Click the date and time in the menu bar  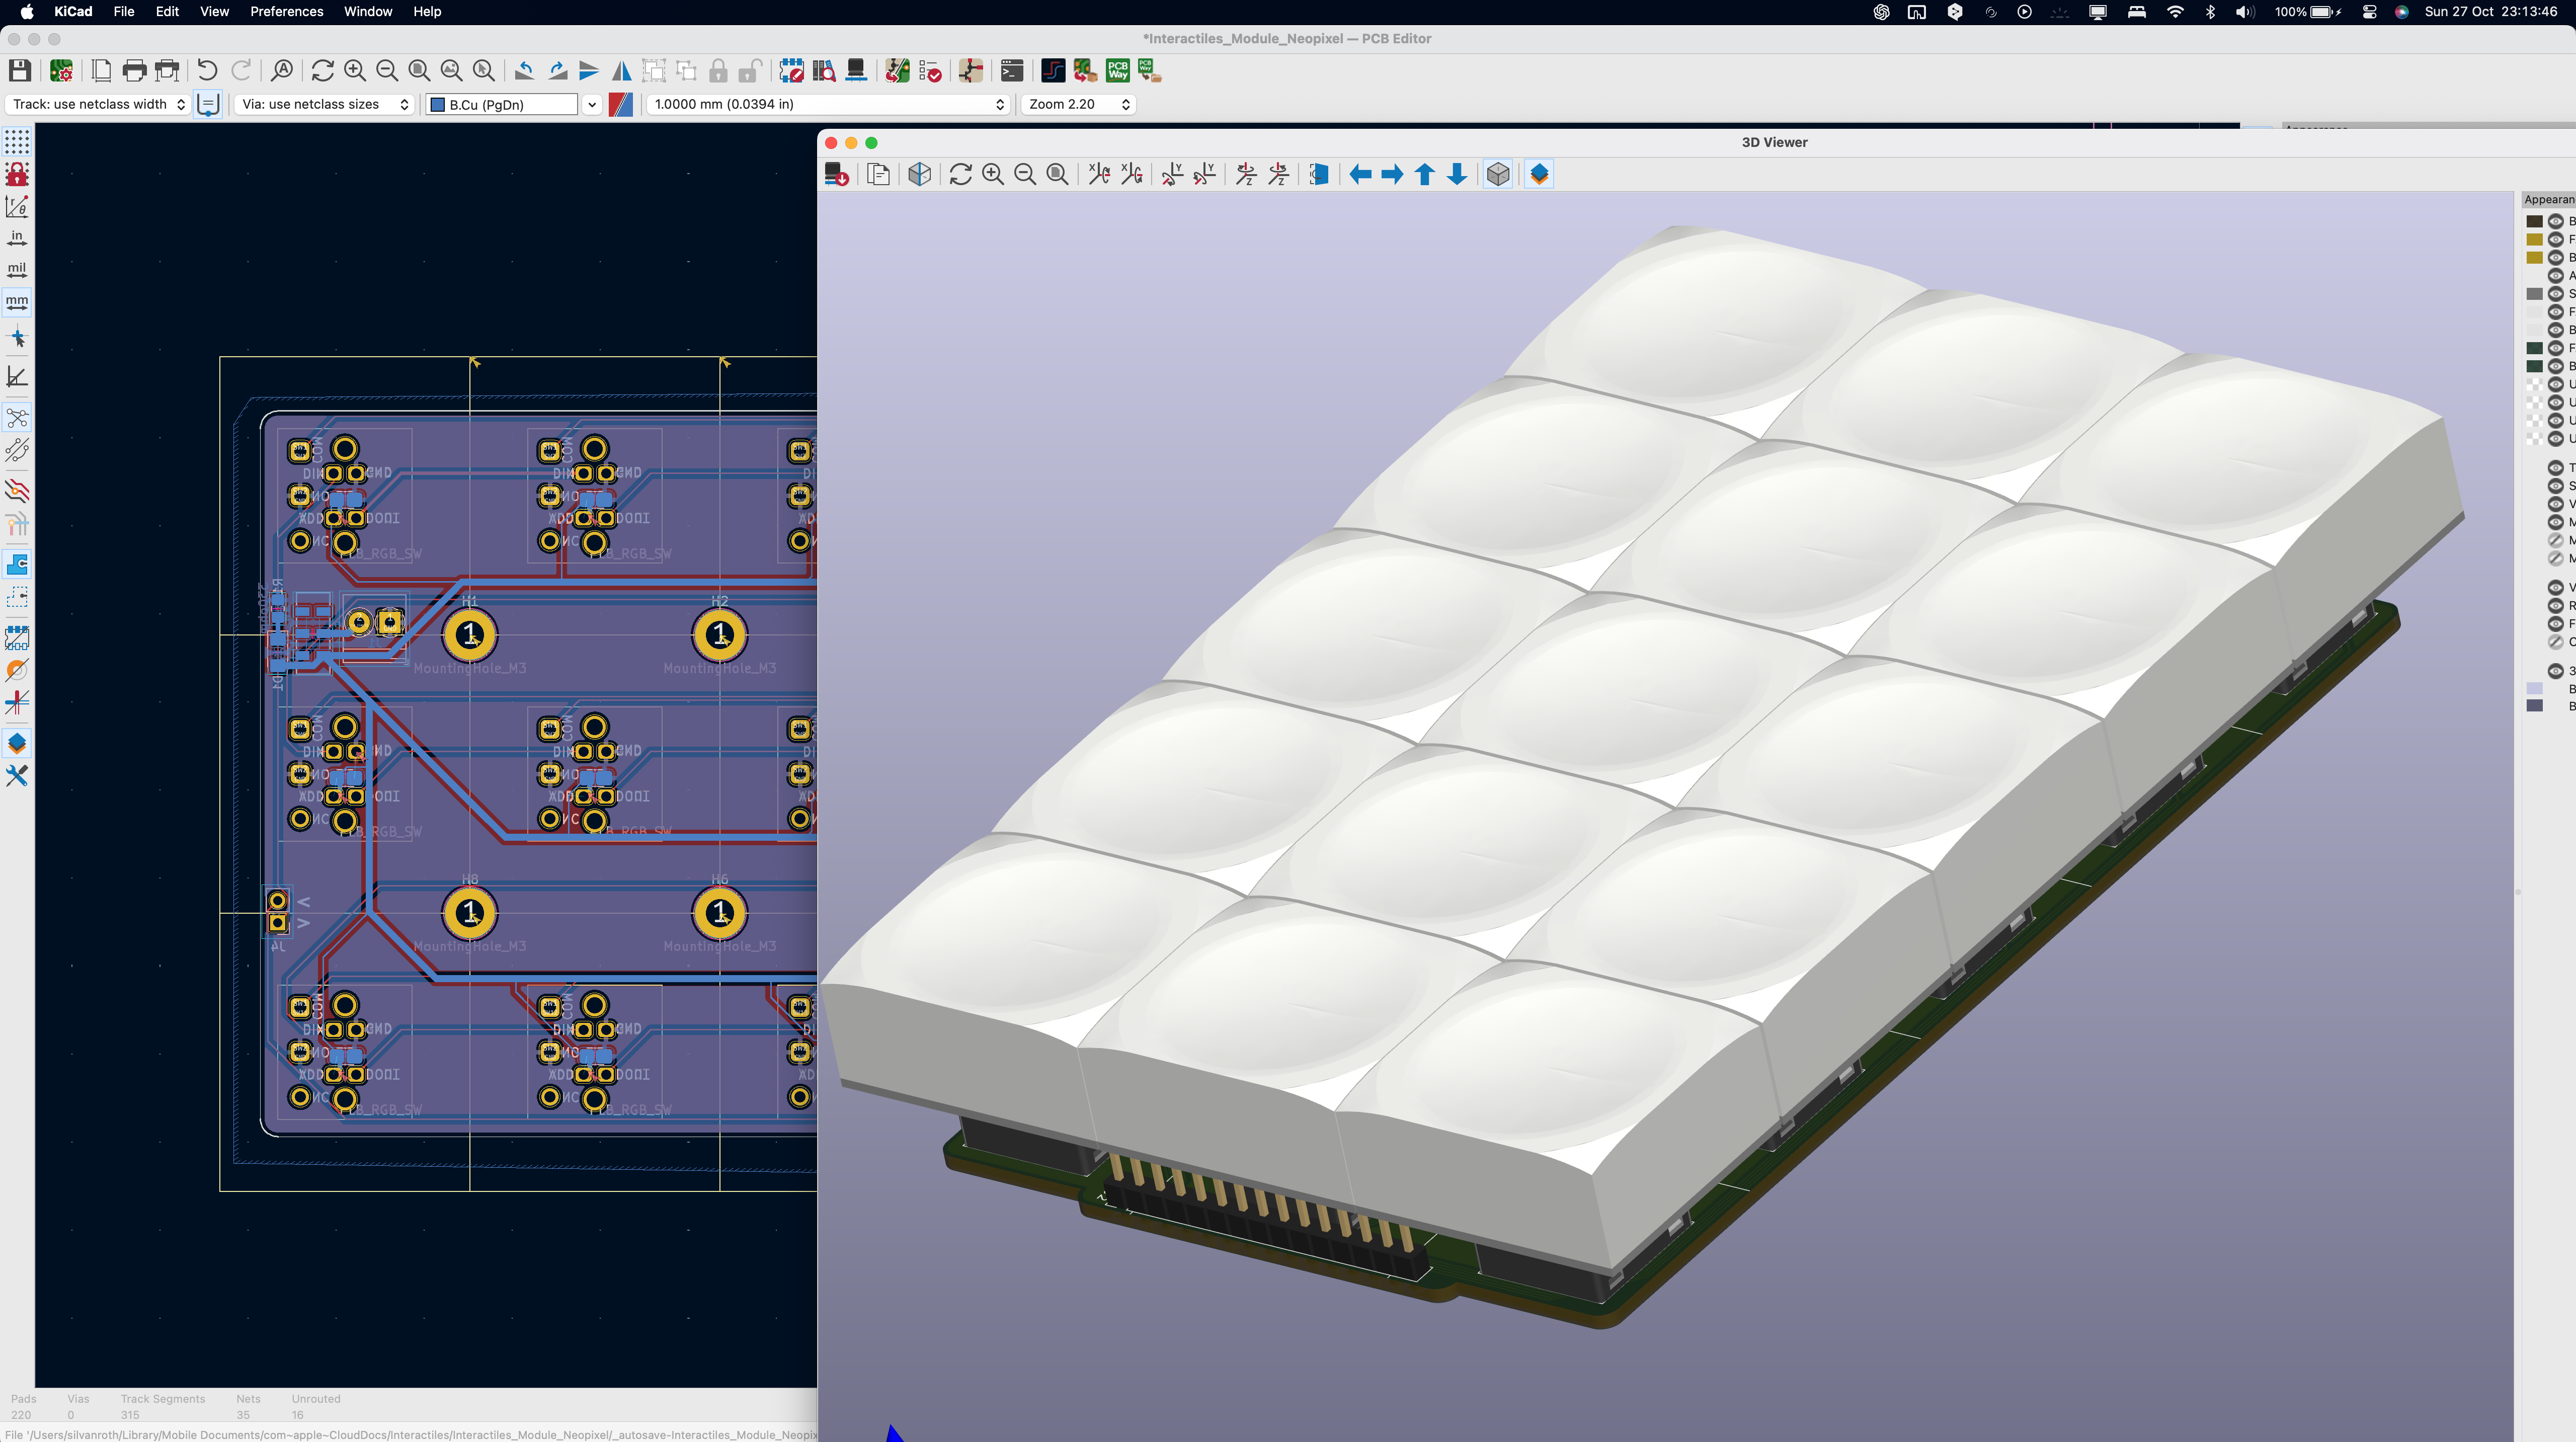2491,11
